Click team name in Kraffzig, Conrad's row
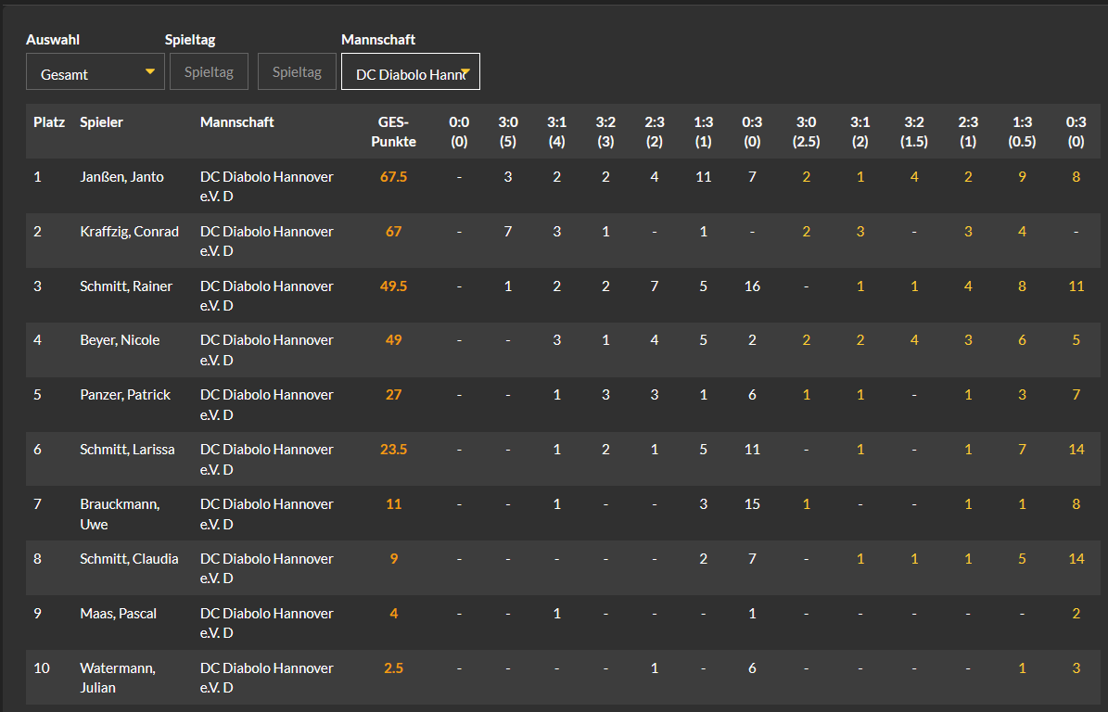This screenshot has height=712, width=1108. click(266, 242)
